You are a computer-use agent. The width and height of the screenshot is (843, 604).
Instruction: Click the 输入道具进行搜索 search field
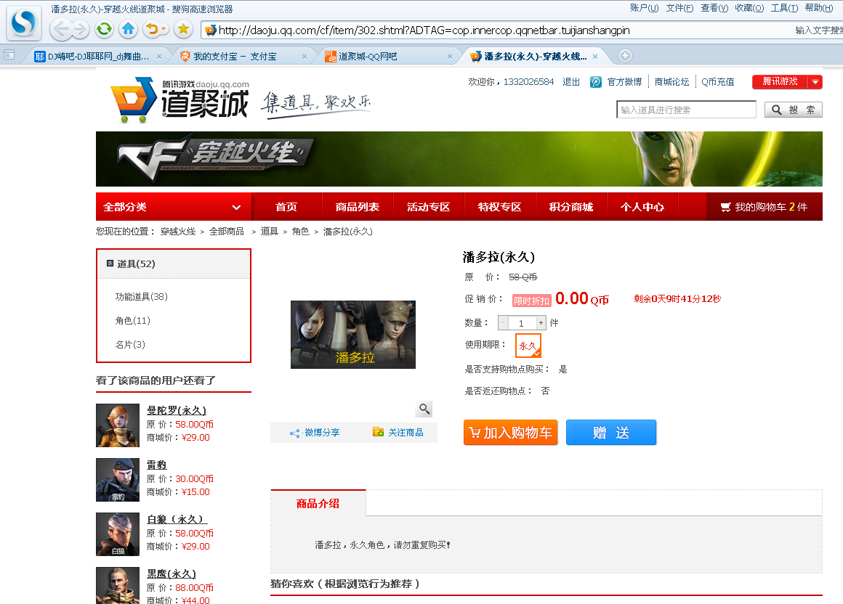tap(686, 110)
